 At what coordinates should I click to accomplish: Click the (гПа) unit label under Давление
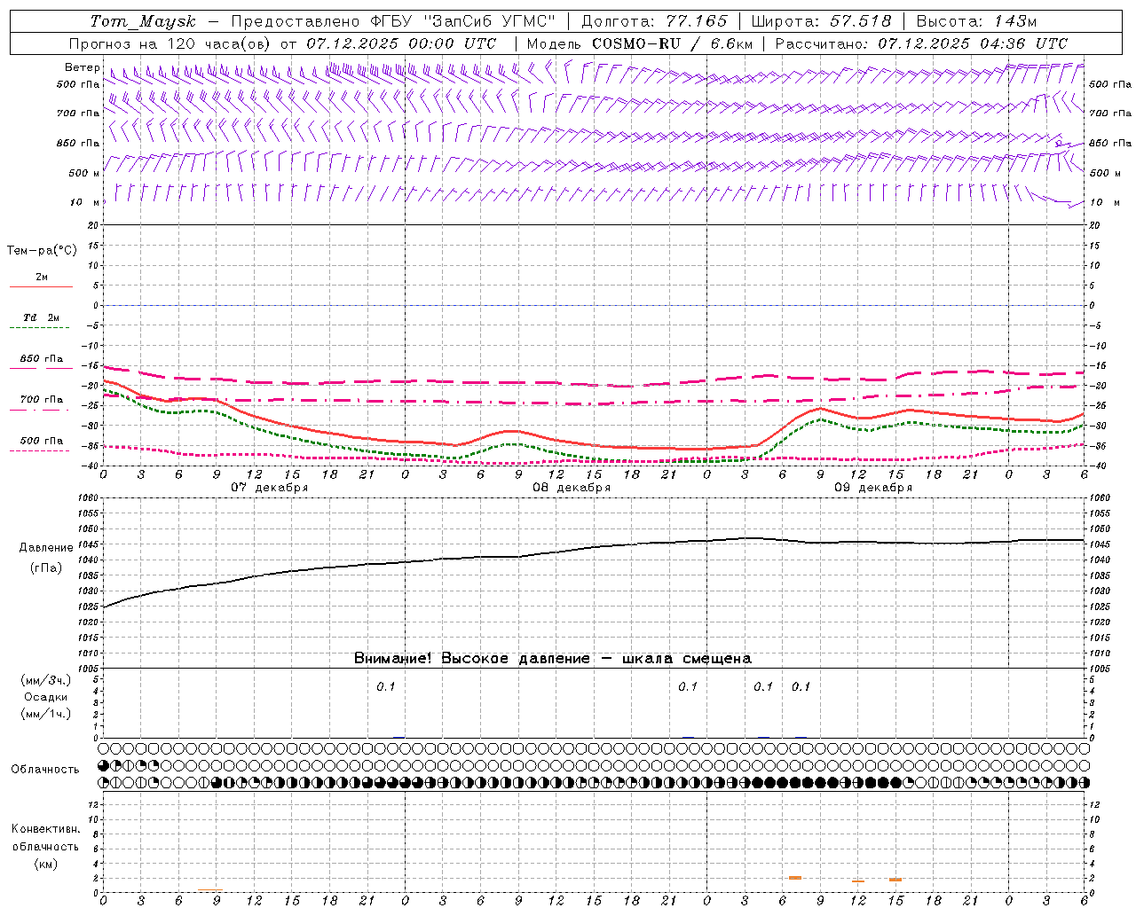click(46, 567)
